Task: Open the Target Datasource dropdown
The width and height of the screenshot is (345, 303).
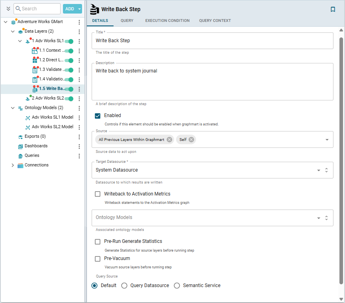Action: pyautogui.click(x=318, y=170)
